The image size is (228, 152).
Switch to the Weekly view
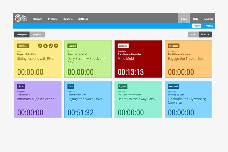209,26
